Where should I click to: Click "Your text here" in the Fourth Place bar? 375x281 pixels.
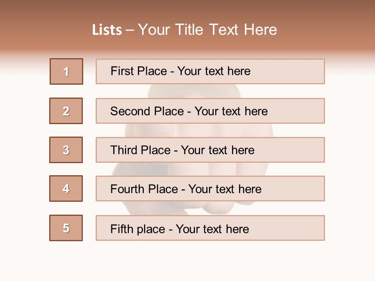click(225, 189)
